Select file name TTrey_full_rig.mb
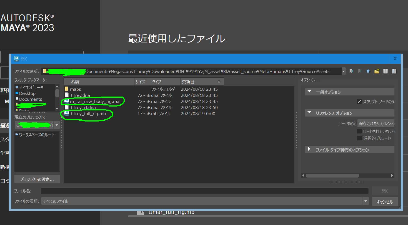Screen dimensions: 408x225 88,113
